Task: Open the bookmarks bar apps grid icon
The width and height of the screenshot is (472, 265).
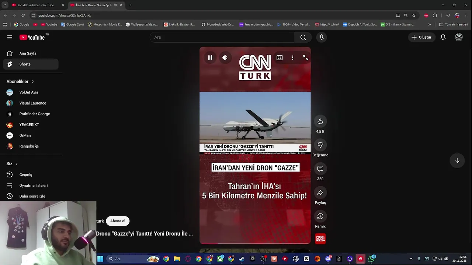Action: pyautogui.click(x=5, y=25)
